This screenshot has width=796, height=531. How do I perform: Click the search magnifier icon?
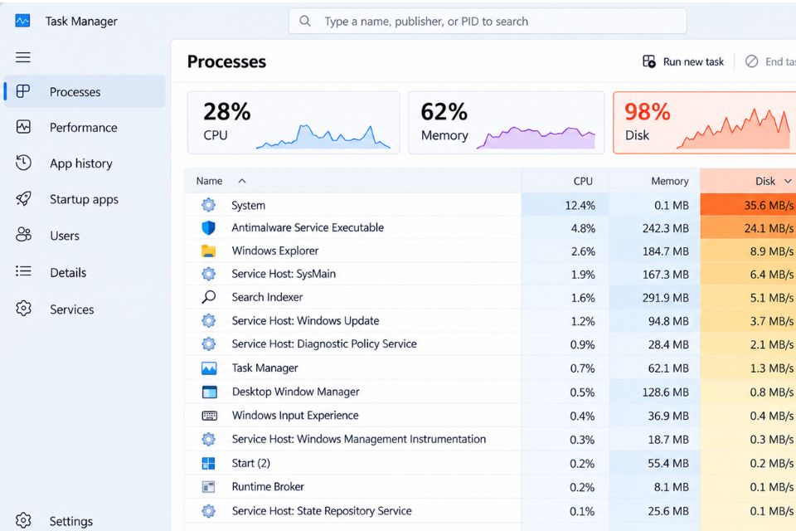tap(305, 21)
